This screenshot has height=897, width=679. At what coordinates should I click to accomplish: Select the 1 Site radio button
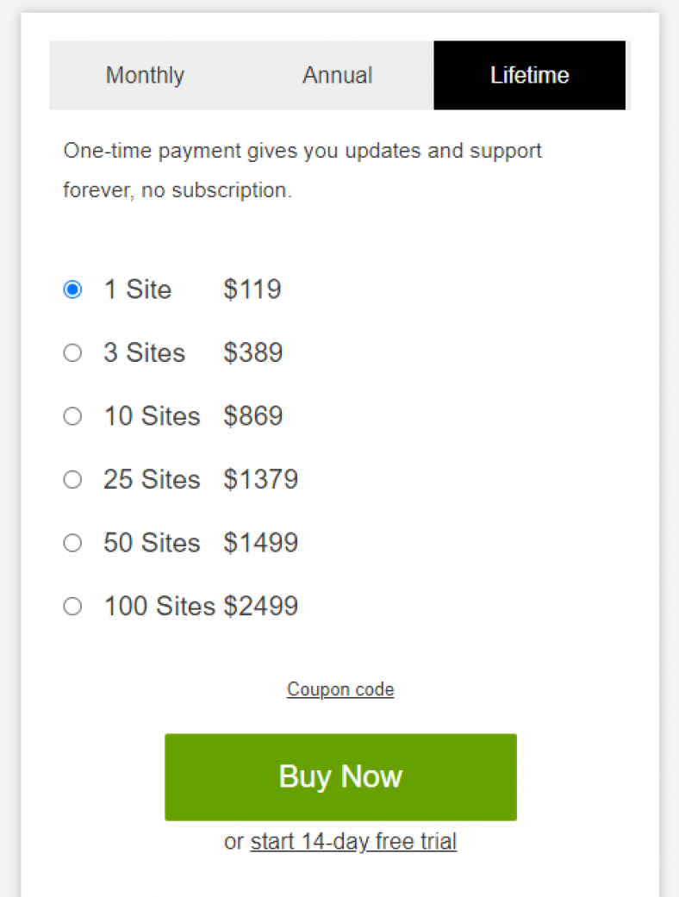[72, 290]
